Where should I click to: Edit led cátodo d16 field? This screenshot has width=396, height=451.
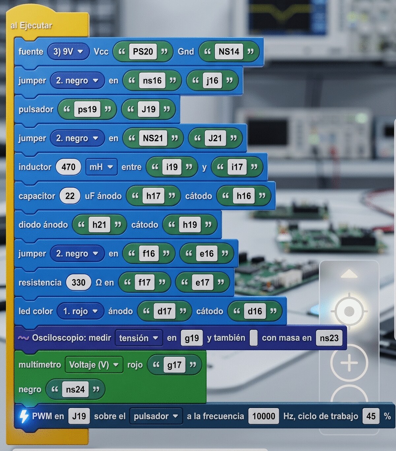[x=255, y=311]
